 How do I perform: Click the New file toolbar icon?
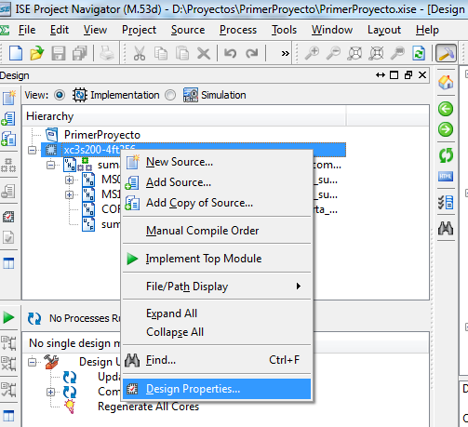[x=16, y=53]
